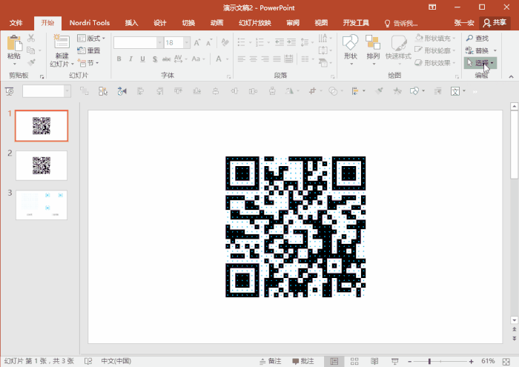Click Fit slide to window icon
This screenshot has height=367, width=519.
(x=506, y=361)
